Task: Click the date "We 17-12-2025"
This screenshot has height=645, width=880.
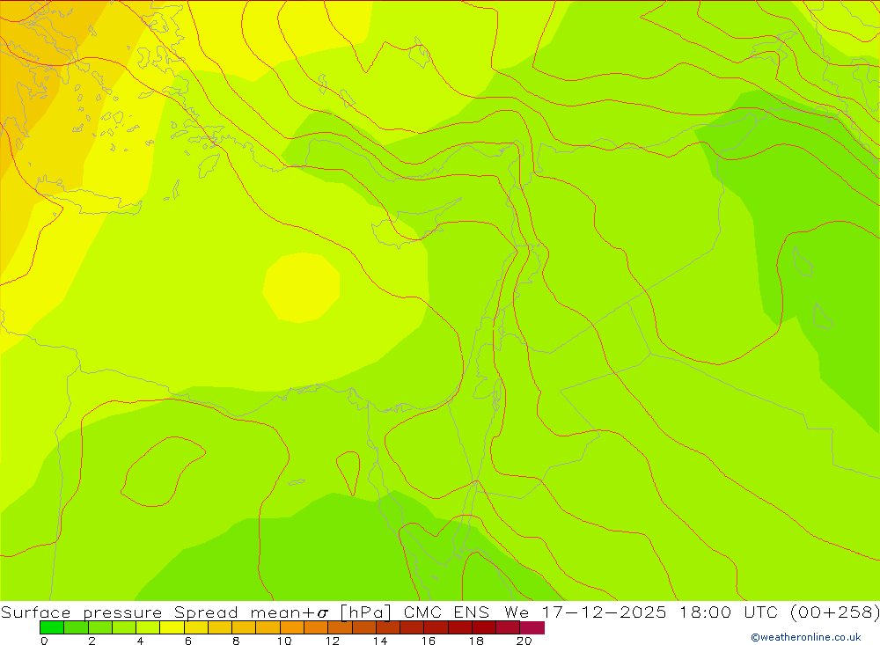Action: pyautogui.click(x=585, y=612)
